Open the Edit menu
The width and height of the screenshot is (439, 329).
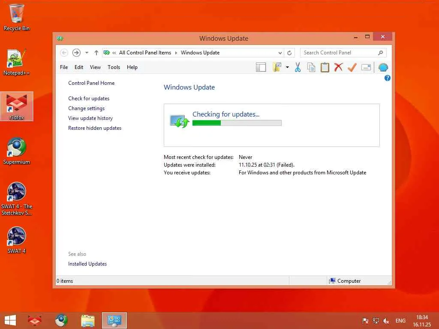pos(79,67)
